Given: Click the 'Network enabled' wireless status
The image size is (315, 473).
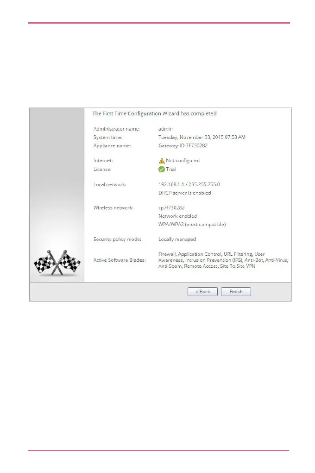Looking at the screenshot, I should pyautogui.click(x=177, y=216).
